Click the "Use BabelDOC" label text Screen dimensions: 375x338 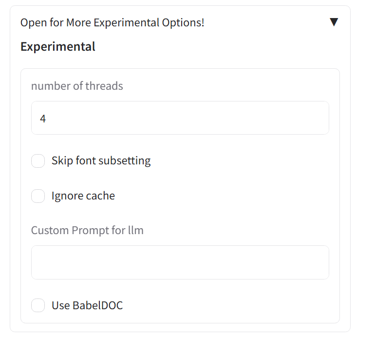(87, 306)
